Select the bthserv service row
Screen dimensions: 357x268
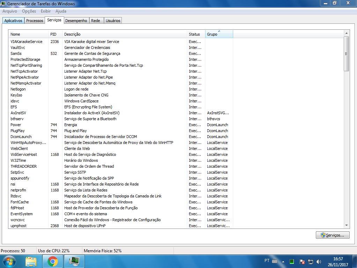(121, 118)
